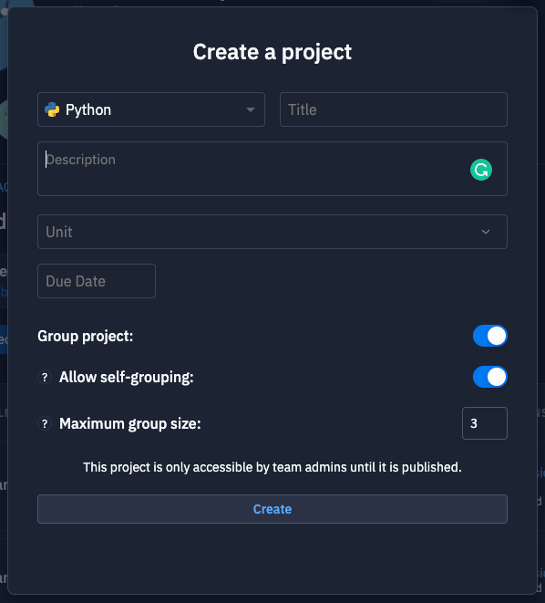
Task: Click the Unit chevron arrow
Action: point(486,232)
